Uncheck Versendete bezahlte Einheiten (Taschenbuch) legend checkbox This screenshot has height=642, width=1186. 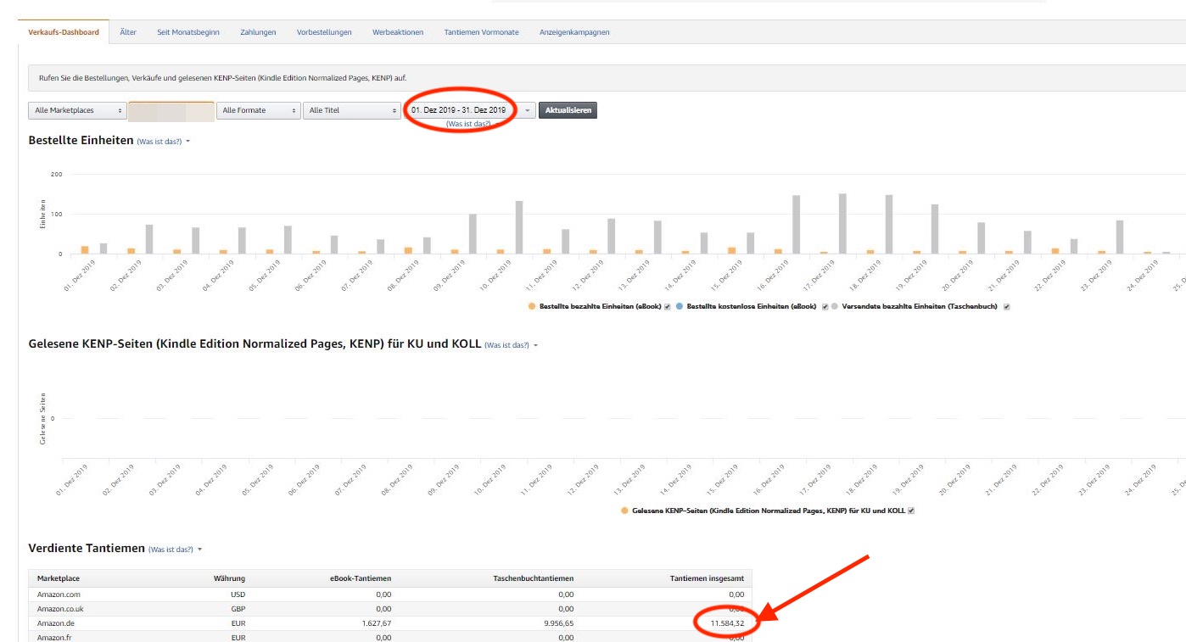(1006, 306)
